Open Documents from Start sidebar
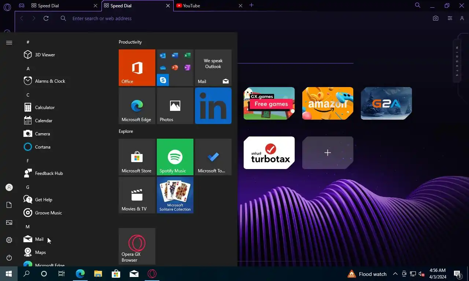The image size is (469, 281). point(9,205)
